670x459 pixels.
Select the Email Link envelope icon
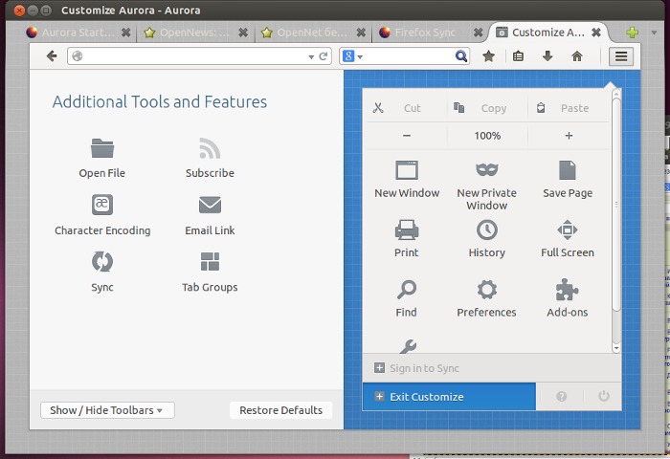coord(210,205)
